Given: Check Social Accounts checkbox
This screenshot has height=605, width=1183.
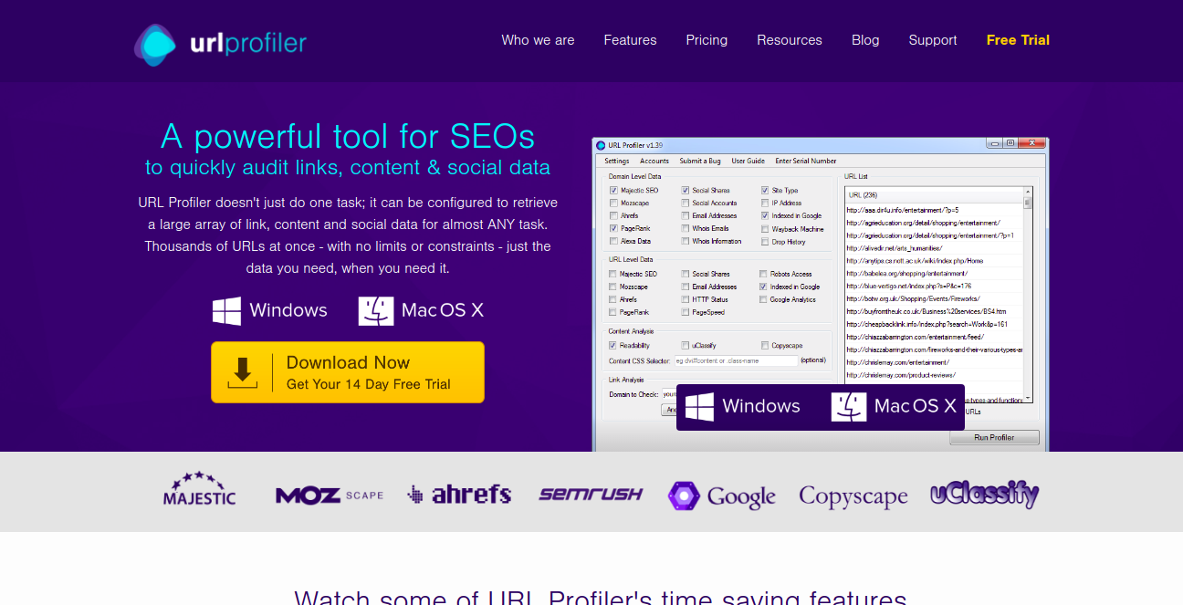Looking at the screenshot, I should [x=686, y=203].
